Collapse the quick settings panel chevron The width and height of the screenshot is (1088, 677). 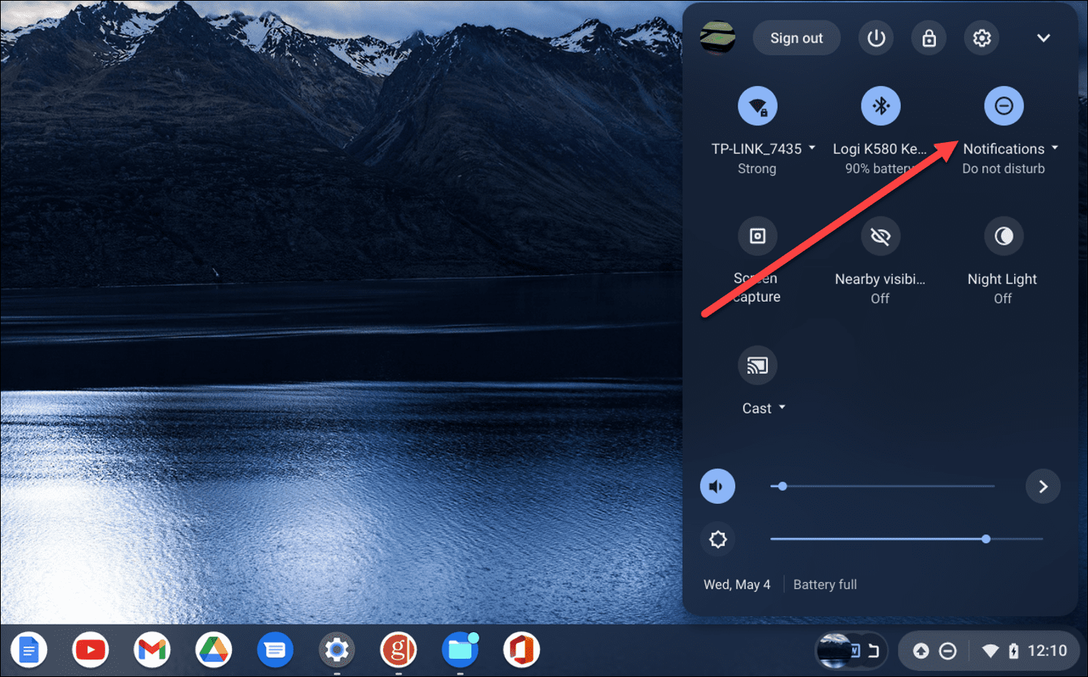coord(1043,38)
